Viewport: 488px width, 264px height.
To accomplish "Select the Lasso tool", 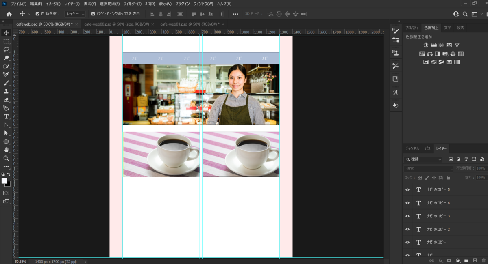I will (x=6, y=49).
